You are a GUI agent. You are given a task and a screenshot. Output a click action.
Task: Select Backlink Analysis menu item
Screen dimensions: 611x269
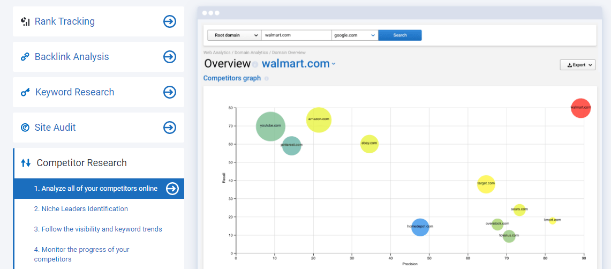pos(99,57)
